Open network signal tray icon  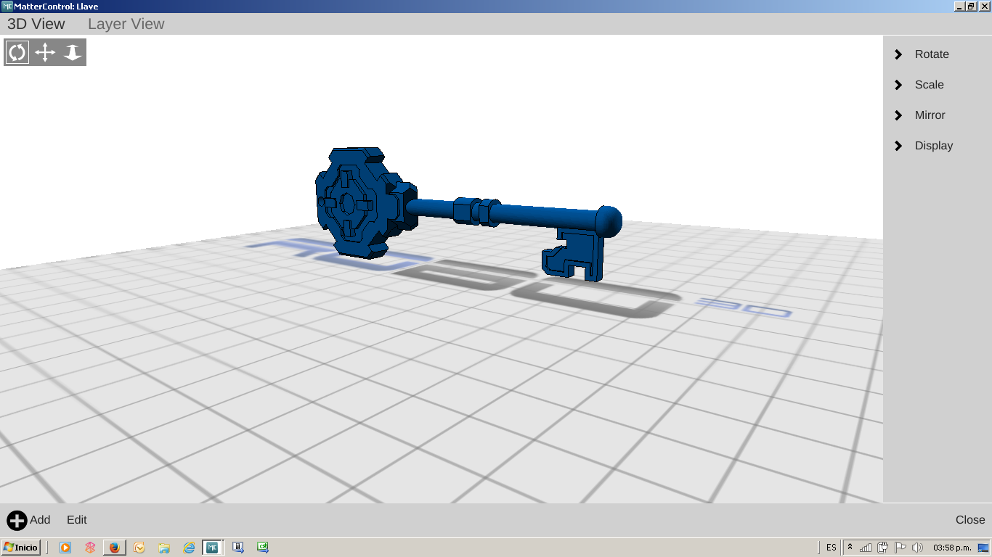click(866, 548)
